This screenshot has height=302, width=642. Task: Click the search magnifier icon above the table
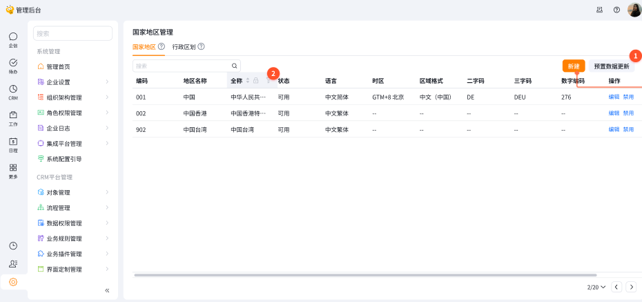coord(235,66)
